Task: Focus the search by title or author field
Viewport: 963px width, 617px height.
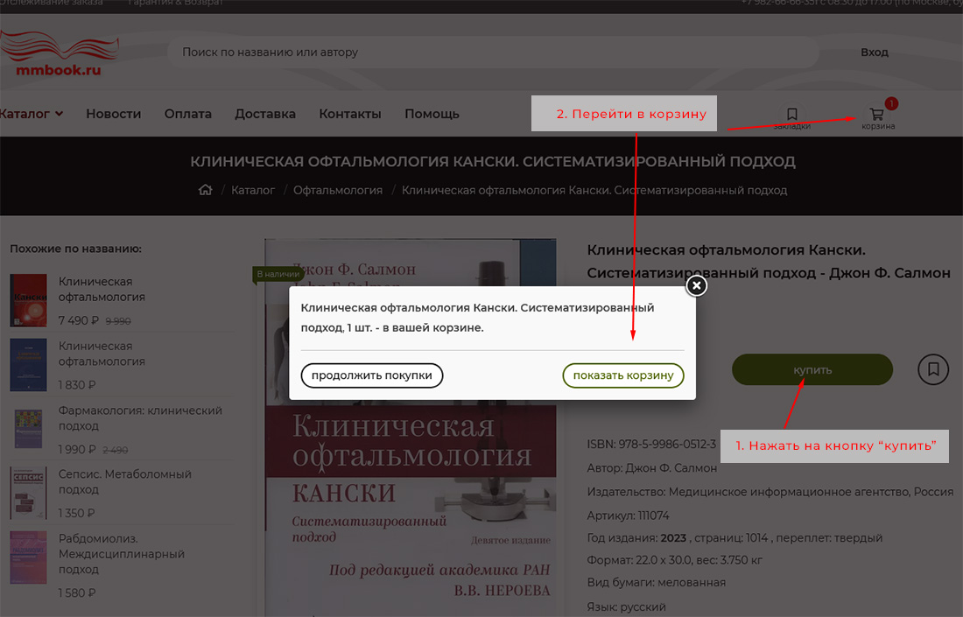Action: coord(490,53)
